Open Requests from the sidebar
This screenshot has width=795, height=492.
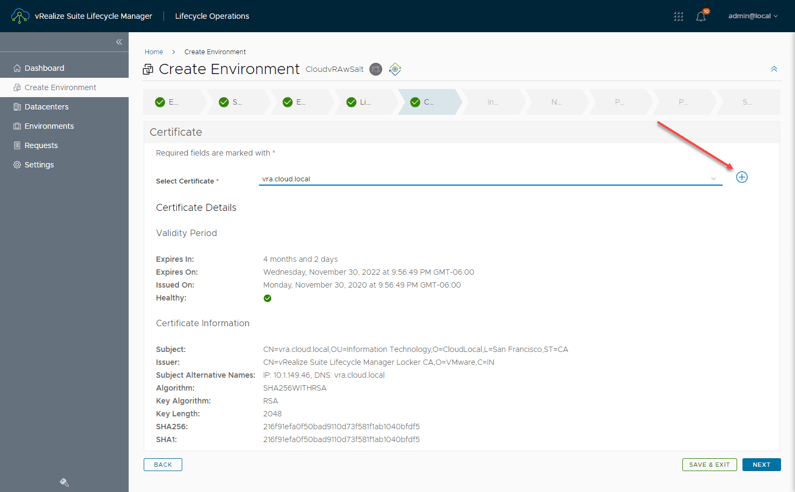[x=41, y=145]
